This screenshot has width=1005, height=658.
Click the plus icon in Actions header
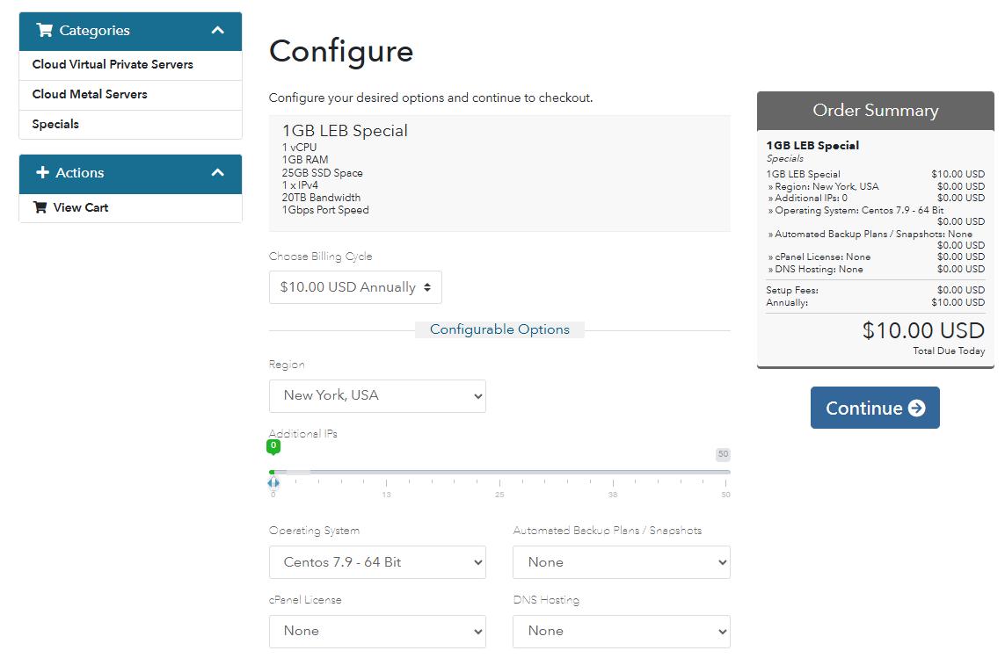coord(42,173)
